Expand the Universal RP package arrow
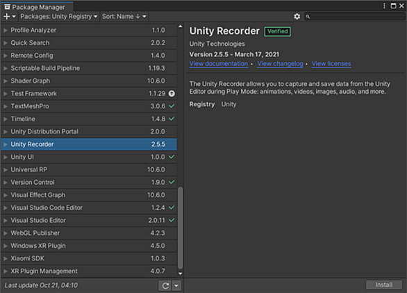The height and width of the screenshot is (293, 407). point(6,169)
